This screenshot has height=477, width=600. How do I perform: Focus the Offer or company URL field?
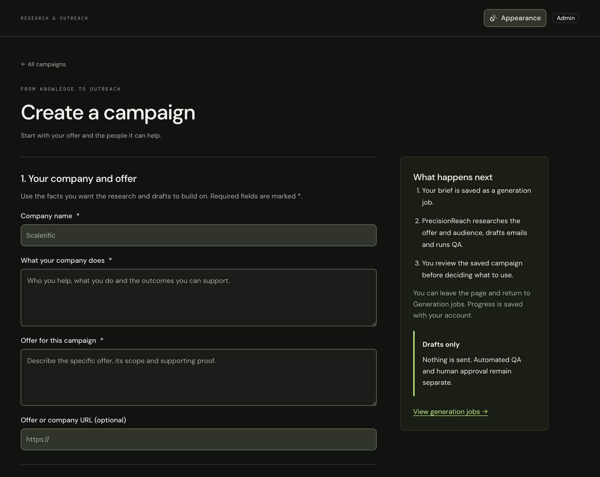[x=198, y=439]
